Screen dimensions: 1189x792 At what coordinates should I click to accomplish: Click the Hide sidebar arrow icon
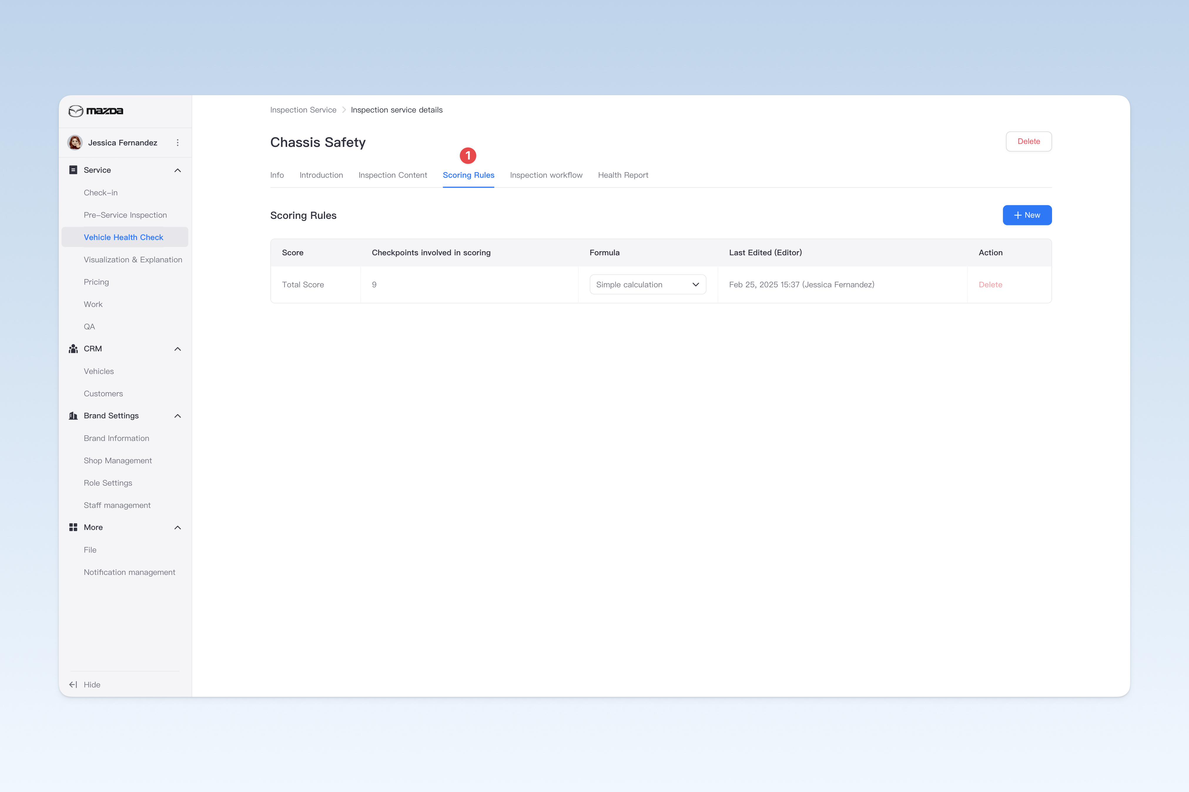(x=73, y=684)
